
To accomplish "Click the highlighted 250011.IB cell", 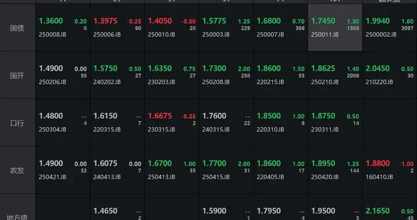I will [335, 28].
